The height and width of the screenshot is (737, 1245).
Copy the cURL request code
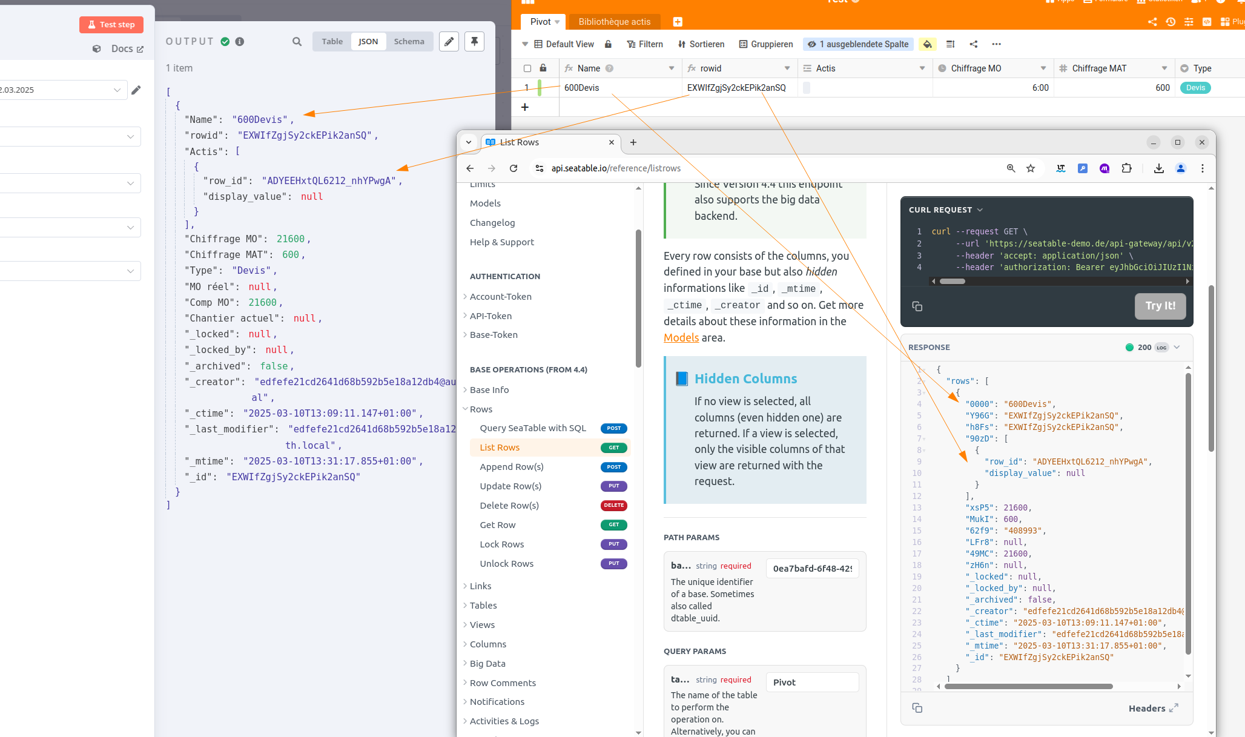click(917, 306)
